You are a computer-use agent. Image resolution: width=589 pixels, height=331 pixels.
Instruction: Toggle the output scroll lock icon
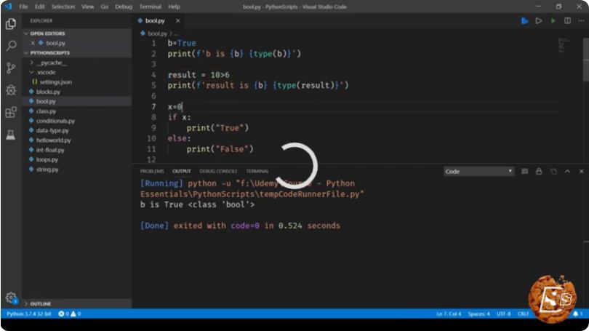click(x=539, y=172)
